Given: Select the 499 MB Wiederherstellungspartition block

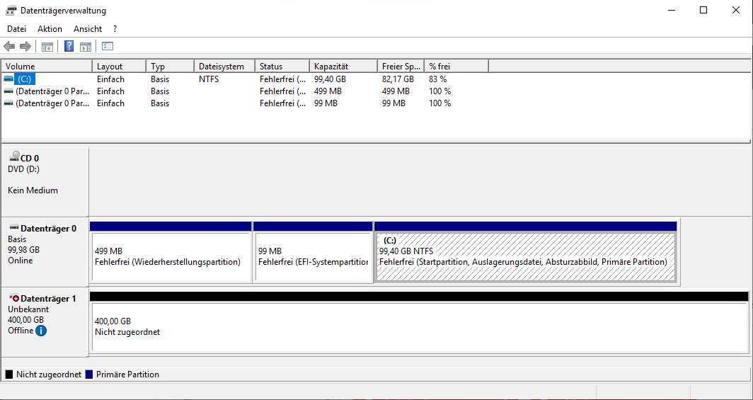Looking at the screenshot, I should pyautogui.click(x=171, y=257).
